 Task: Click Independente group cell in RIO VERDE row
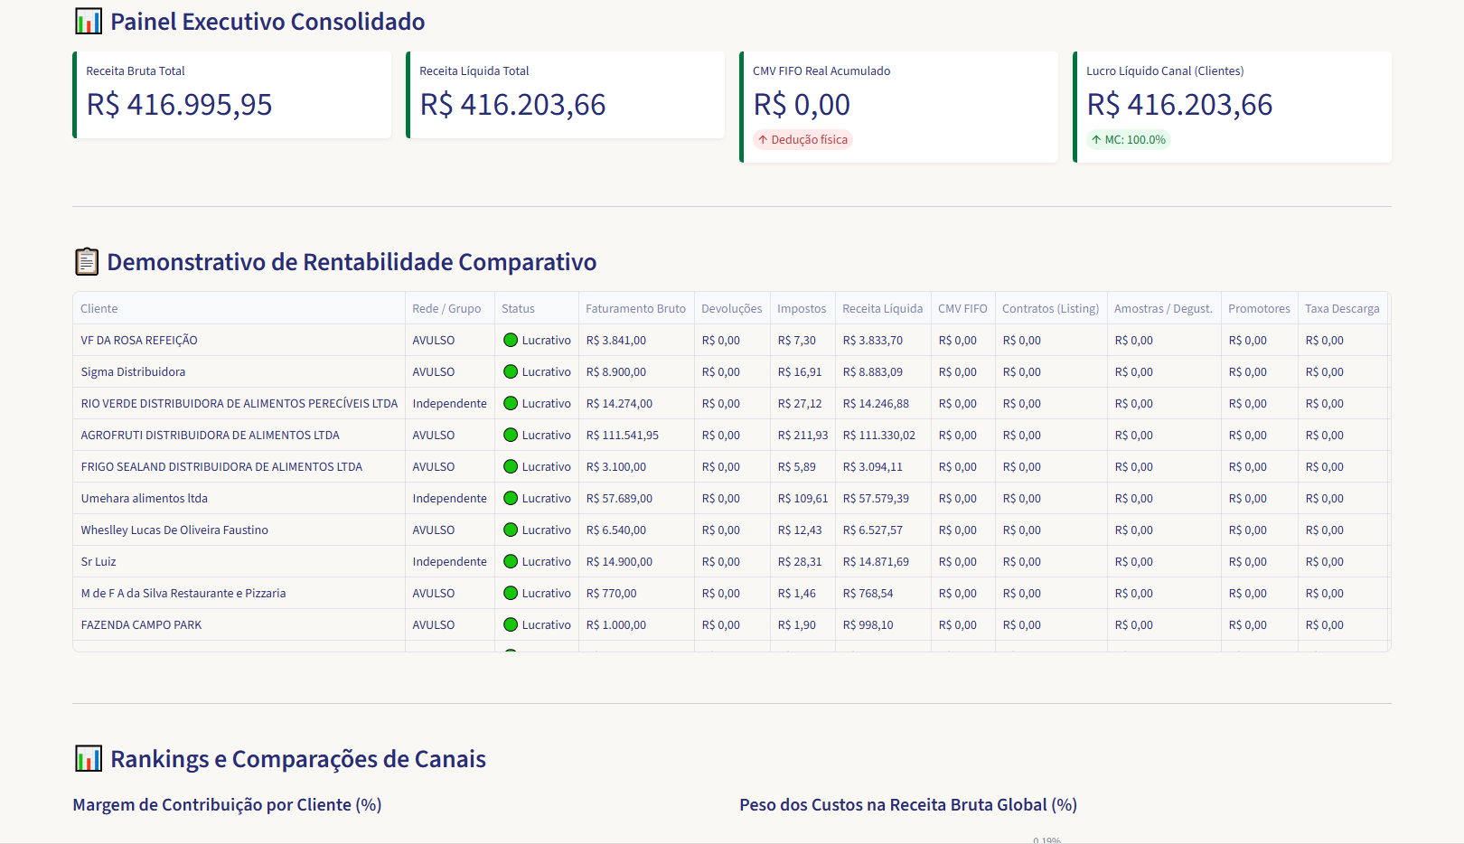[x=449, y=403]
